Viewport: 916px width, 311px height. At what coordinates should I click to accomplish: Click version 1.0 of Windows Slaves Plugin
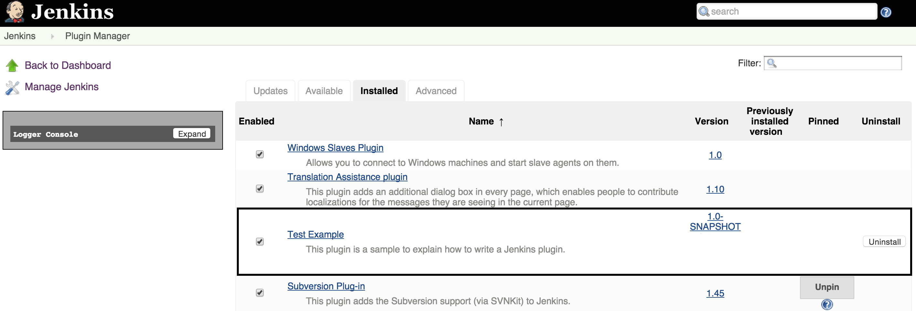click(715, 155)
